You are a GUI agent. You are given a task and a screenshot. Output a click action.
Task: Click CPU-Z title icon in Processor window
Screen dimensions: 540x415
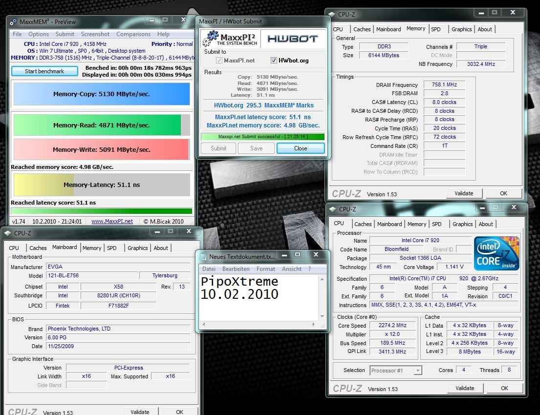333,209
